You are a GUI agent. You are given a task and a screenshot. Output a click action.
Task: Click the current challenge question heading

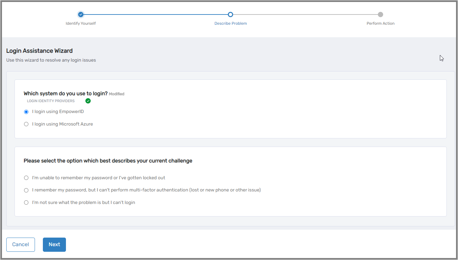108,161
